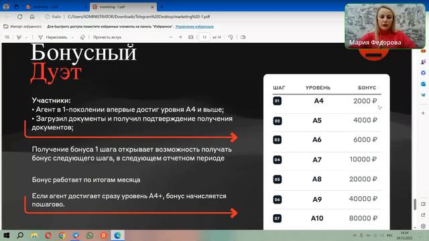The width and height of the screenshot is (429, 241).
Task: Open Windows taskbar search
Action: point(20,235)
